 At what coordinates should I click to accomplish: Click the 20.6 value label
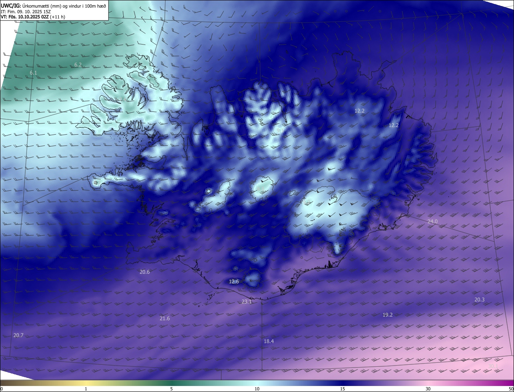[145, 272]
